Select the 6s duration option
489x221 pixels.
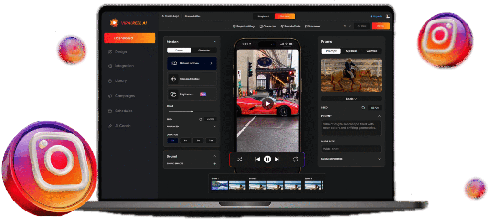(x=184, y=141)
